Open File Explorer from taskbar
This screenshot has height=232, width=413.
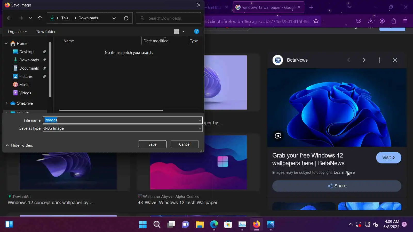[200, 224]
